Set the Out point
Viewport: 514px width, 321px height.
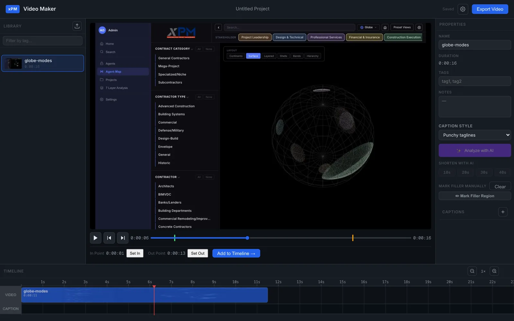pyautogui.click(x=198, y=253)
